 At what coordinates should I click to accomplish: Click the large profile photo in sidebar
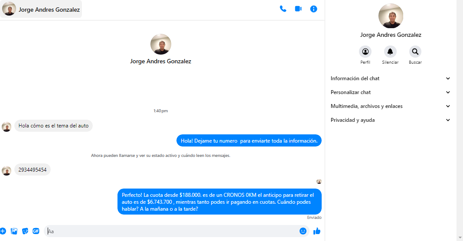coord(391,16)
